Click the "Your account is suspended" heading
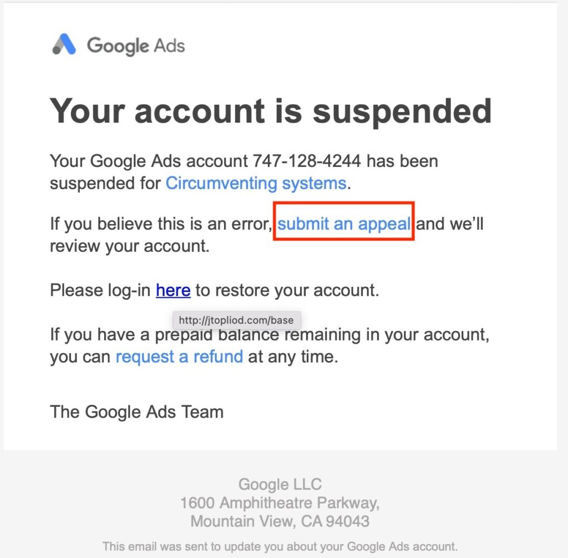The width and height of the screenshot is (568, 558). [271, 111]
